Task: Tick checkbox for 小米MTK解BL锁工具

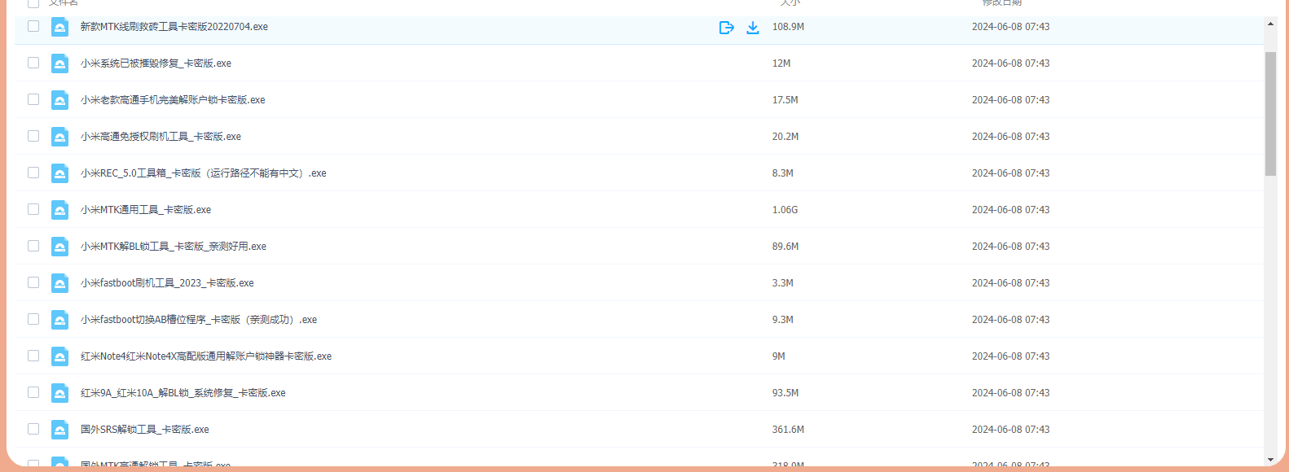Action: [x=33, y=246]
